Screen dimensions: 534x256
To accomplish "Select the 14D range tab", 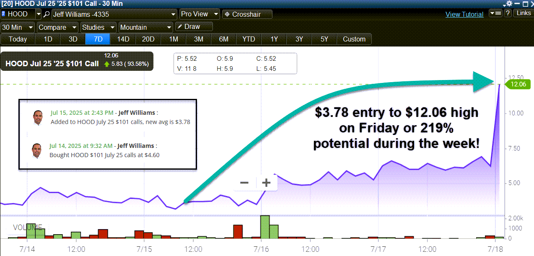I will (123, 39).
